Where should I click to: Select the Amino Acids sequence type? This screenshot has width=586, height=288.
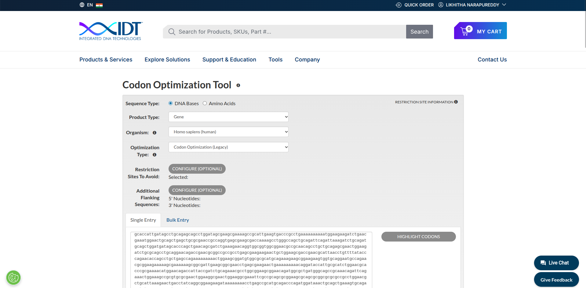[x=205, y=103]
